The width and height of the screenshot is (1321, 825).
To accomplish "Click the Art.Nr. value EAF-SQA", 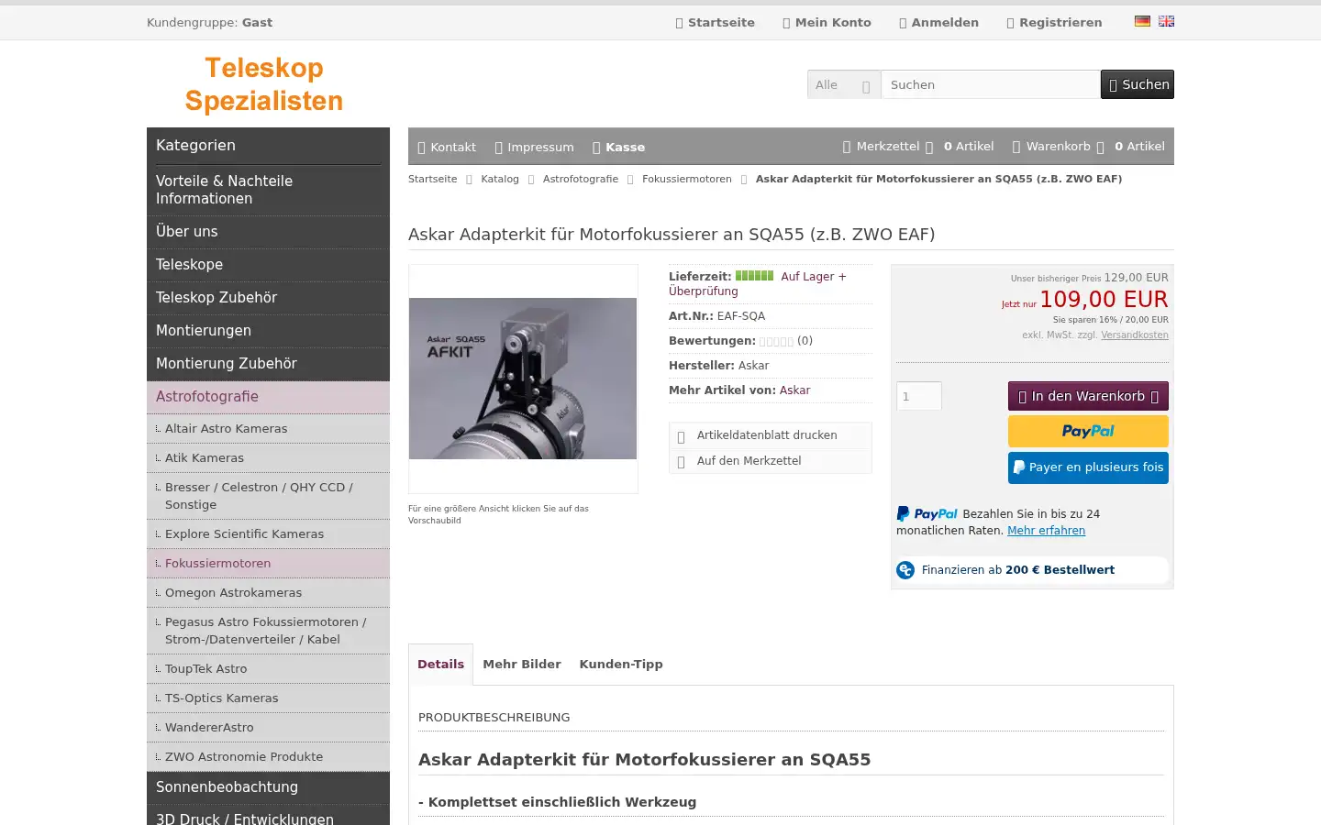I will [x=741, y=316].
